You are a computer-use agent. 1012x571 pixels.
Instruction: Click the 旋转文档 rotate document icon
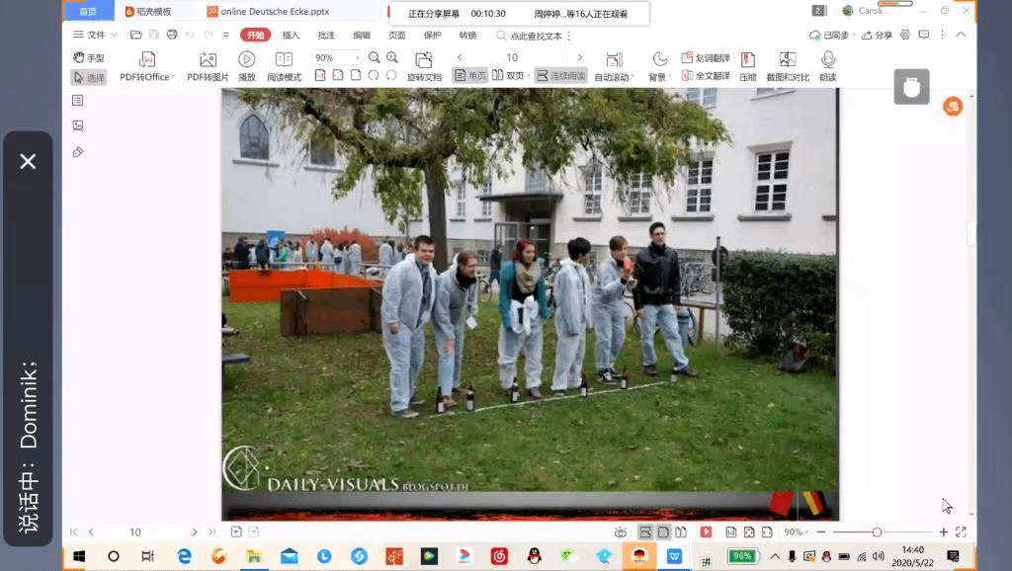(424, 60)
